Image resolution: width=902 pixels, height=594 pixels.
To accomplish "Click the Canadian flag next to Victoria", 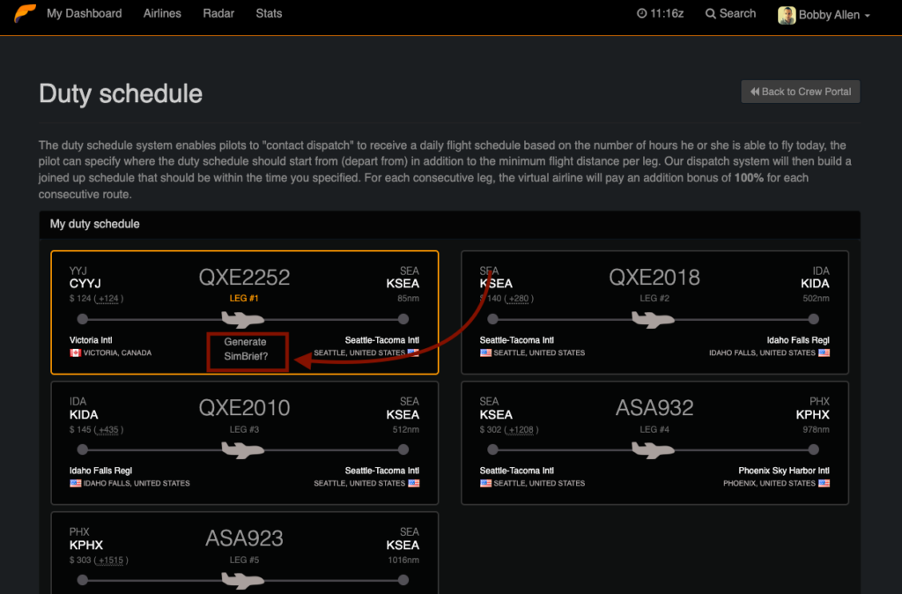I will (x=76, y=353).
